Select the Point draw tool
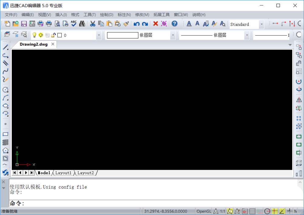 coord(5,124)
